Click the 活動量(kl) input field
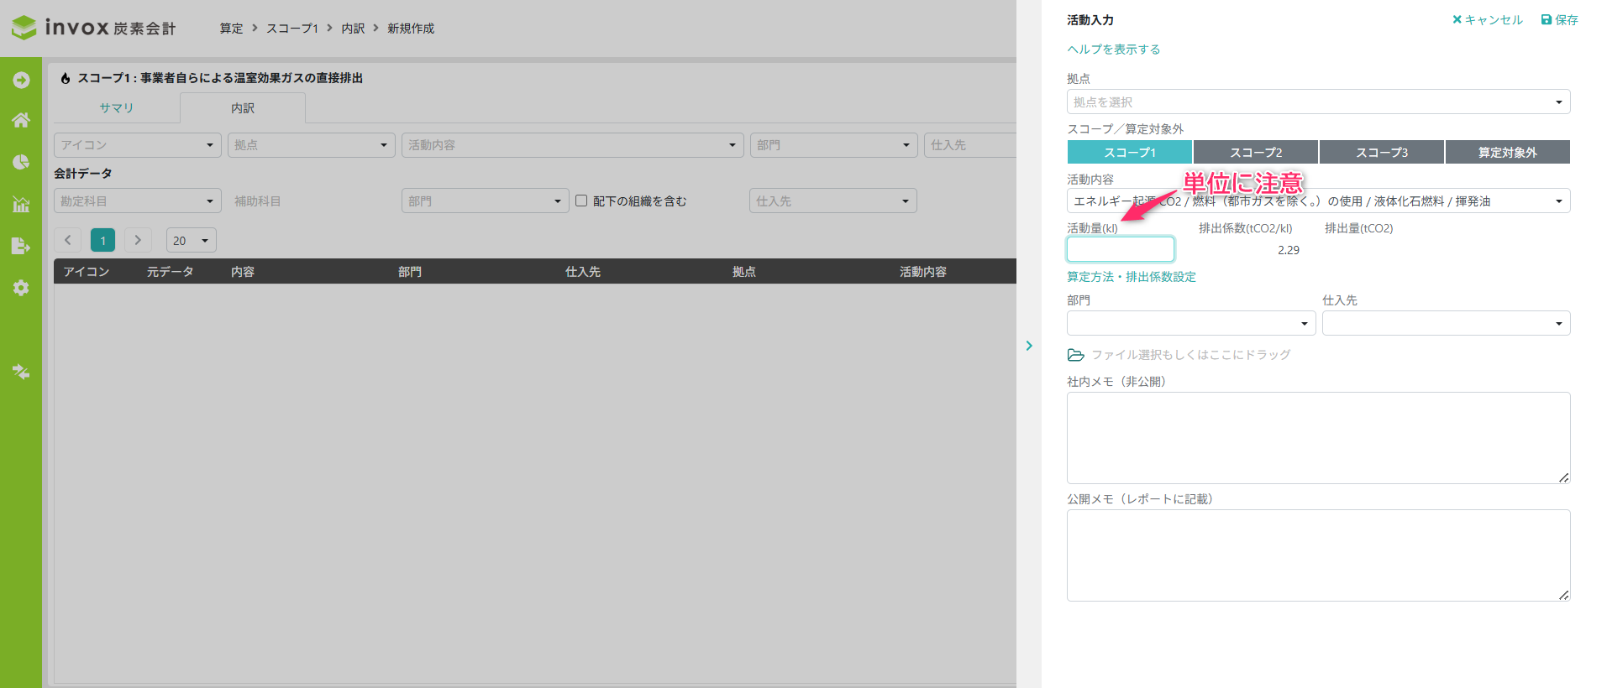This screenshot has height=688, width=1607. (1120, 249)
